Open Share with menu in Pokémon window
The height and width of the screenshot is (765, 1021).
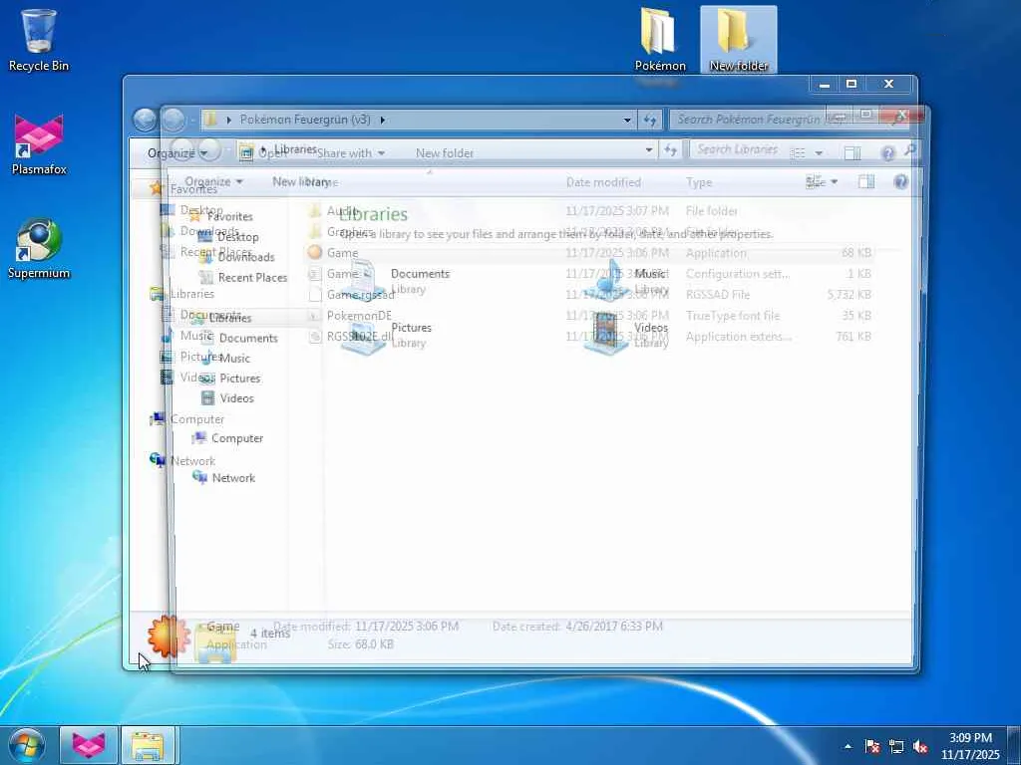tap(350, 153)
